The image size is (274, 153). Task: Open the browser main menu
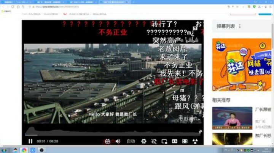pos(271,6)
